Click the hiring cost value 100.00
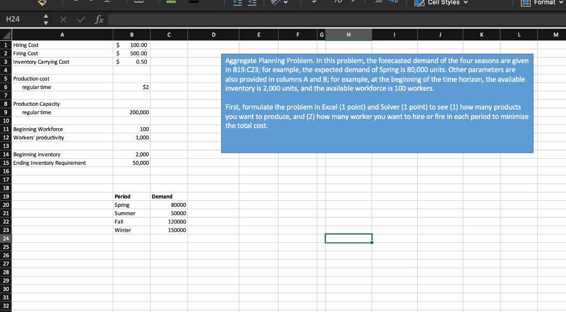Screen dimensions: 566x312 (132, 45)
